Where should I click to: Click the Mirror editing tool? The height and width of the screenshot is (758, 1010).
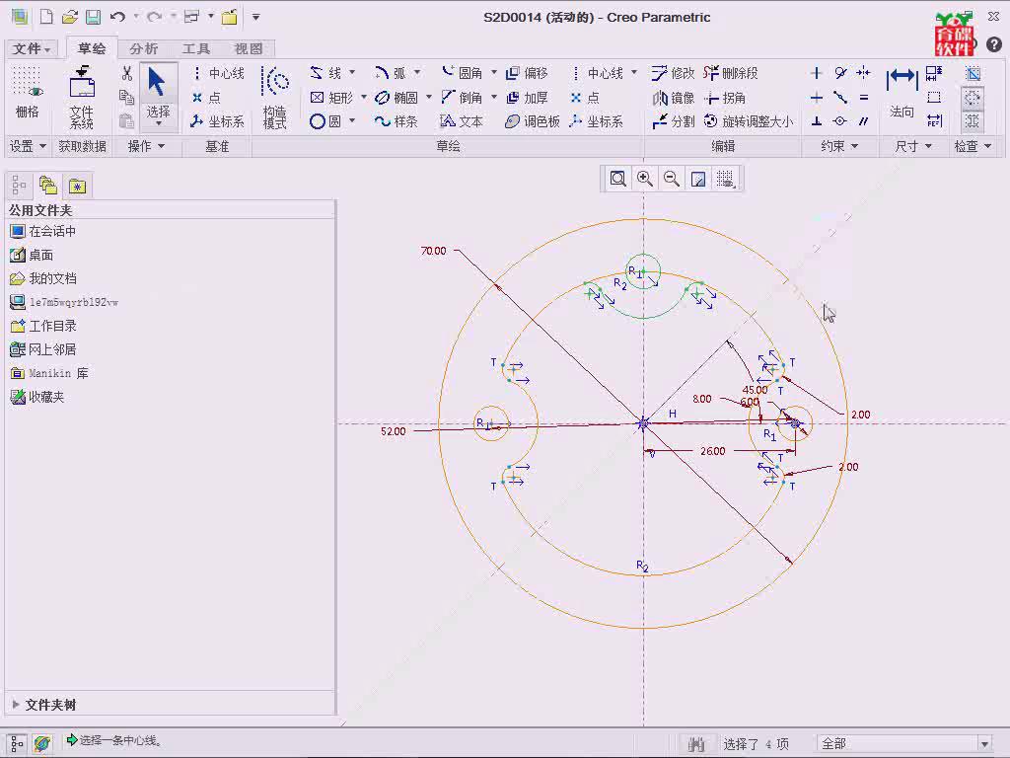(x=673, y=98)
